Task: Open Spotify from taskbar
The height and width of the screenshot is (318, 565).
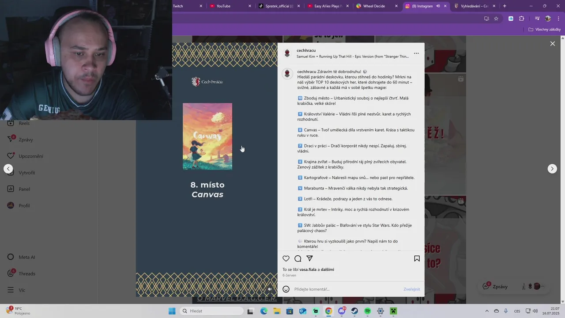Action: coord(368,311)
